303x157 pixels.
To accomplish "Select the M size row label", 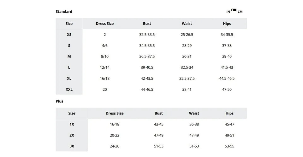I will [69, 56].
